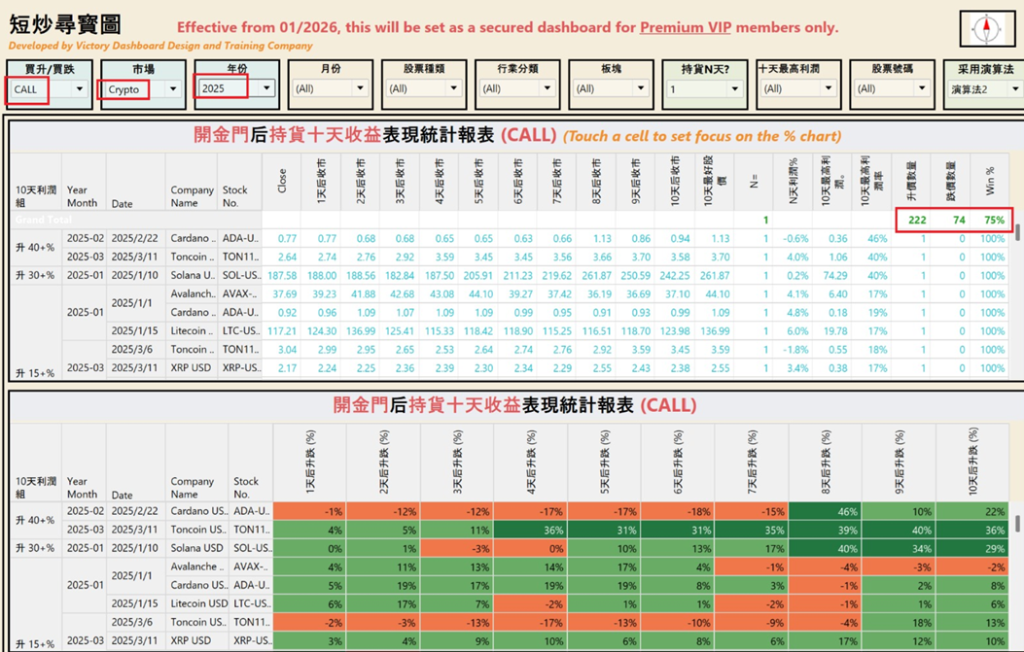Click the underlined Premium VIP text

tap(685, 27)
